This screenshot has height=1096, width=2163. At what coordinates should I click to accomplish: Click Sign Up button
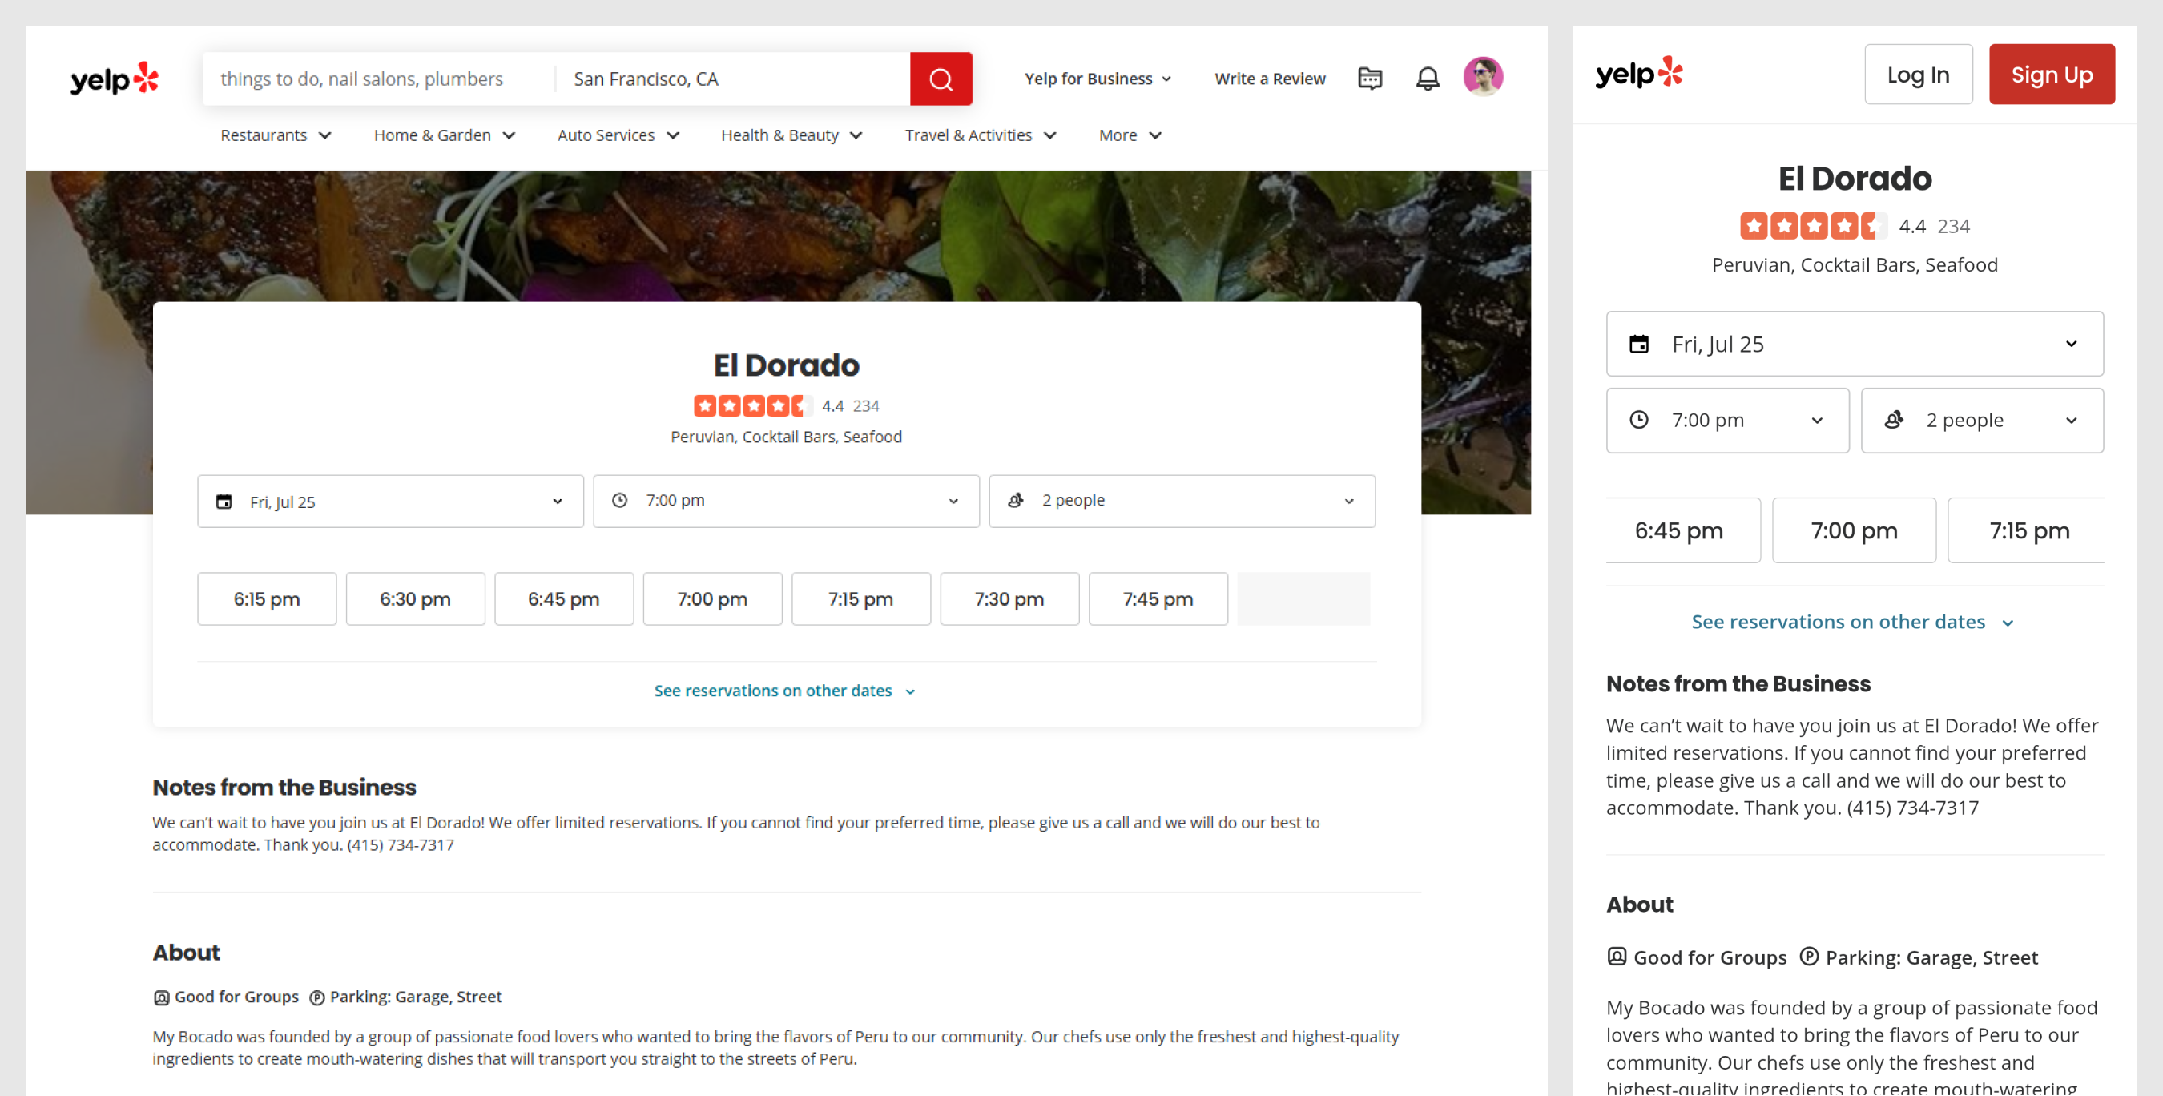[x=2052, y=75]
